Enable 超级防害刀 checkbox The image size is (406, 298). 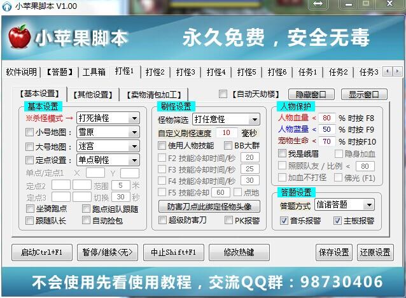pyautogui.click(x=162, y=220)
